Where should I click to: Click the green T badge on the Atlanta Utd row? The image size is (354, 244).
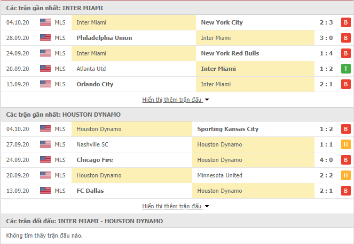click(345, 69)
